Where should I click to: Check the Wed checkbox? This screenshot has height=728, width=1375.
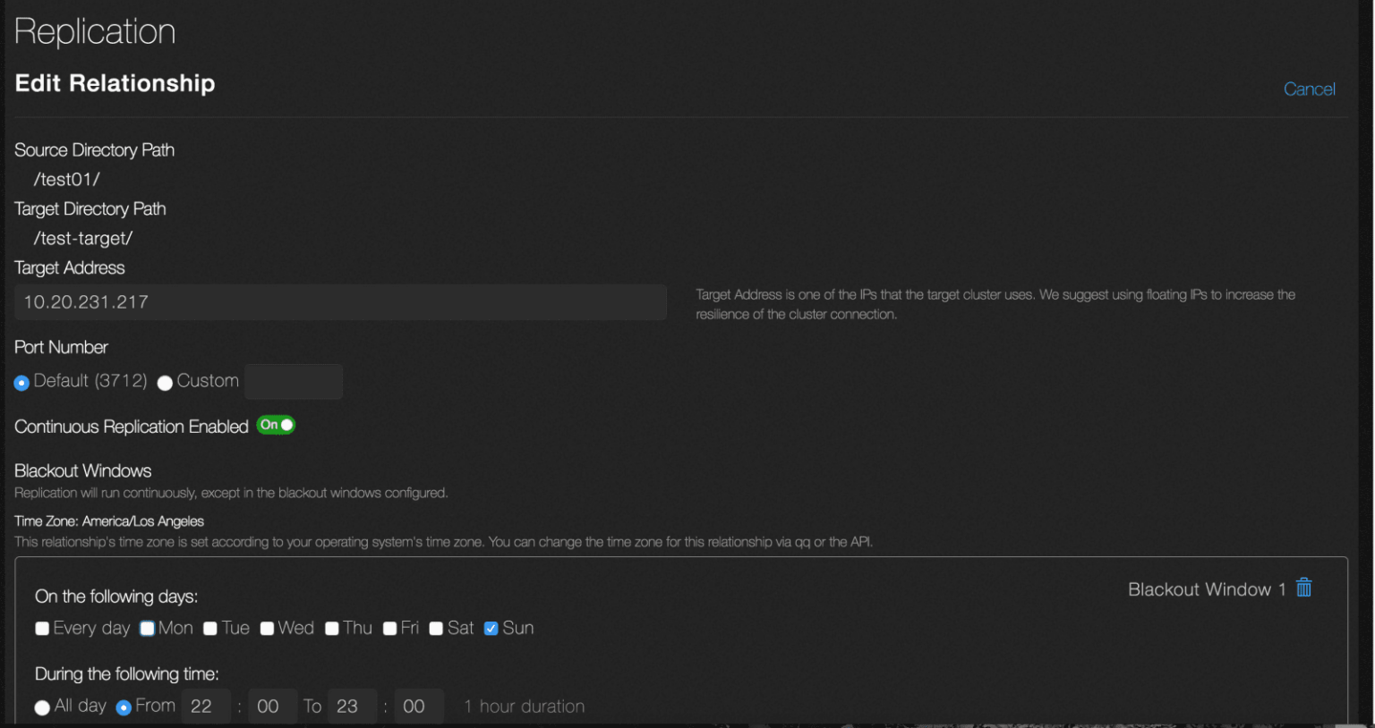(x=266, y=628)
